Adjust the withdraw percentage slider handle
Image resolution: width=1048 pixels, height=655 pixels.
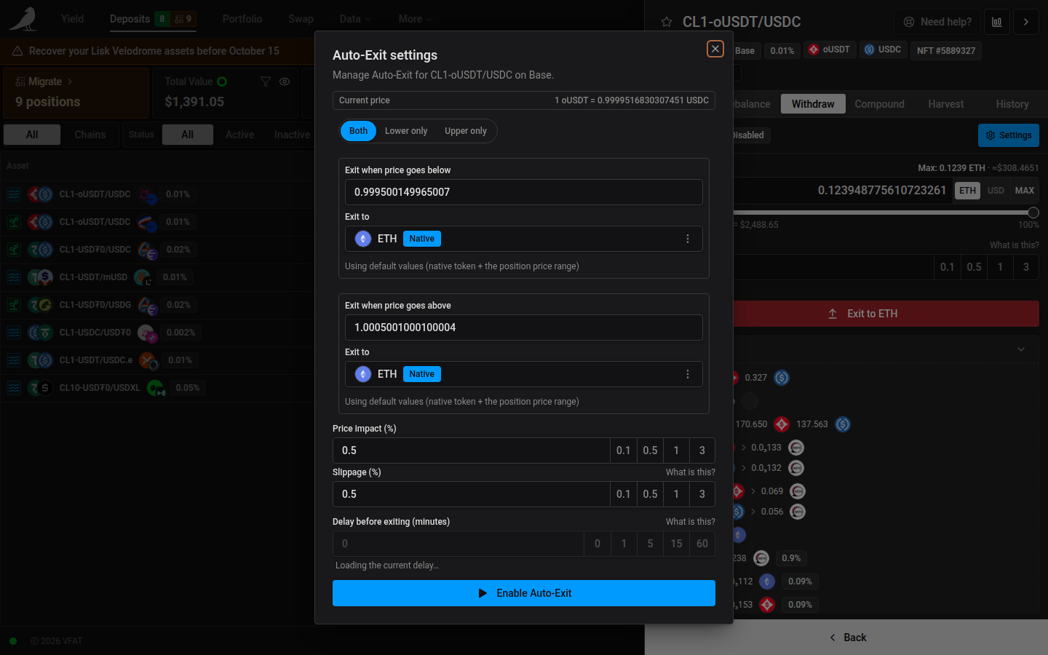[1033, 213]
